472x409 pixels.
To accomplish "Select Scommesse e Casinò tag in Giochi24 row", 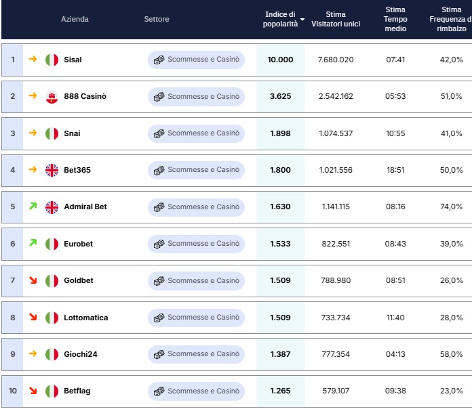I will point(196,354).
